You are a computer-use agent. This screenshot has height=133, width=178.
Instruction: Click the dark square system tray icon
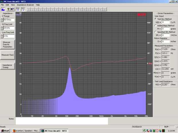(x=163, y=131)
